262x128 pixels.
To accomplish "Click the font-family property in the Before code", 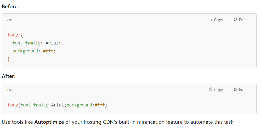I will click(x=26, y=43).
